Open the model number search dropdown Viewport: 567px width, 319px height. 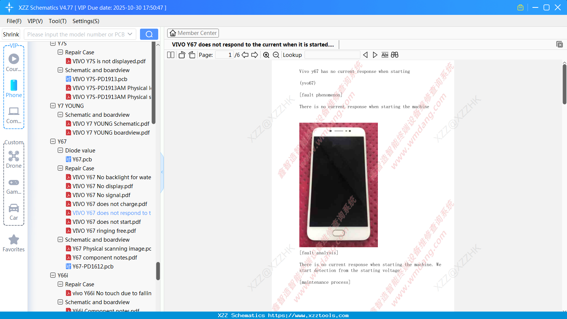[130, 34]
